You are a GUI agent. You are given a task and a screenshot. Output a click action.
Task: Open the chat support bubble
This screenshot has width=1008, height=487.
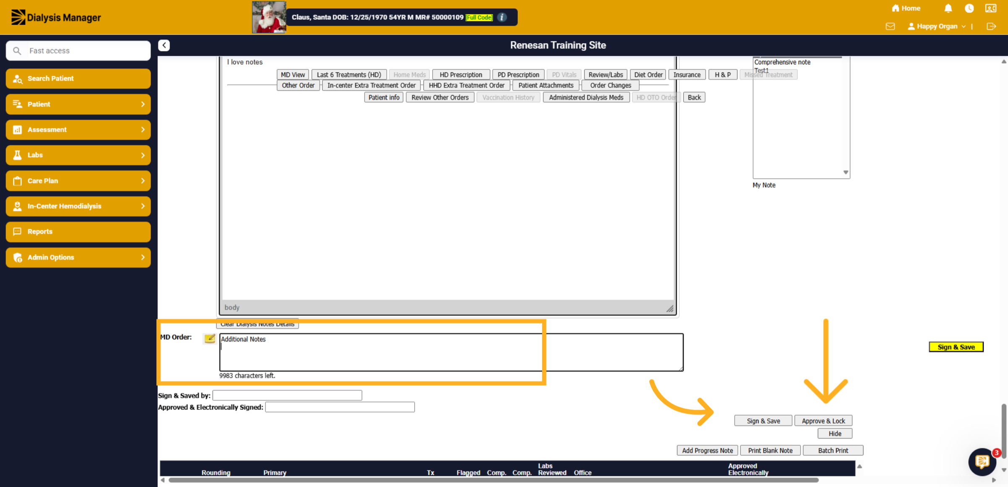click(x=982, y=462)
